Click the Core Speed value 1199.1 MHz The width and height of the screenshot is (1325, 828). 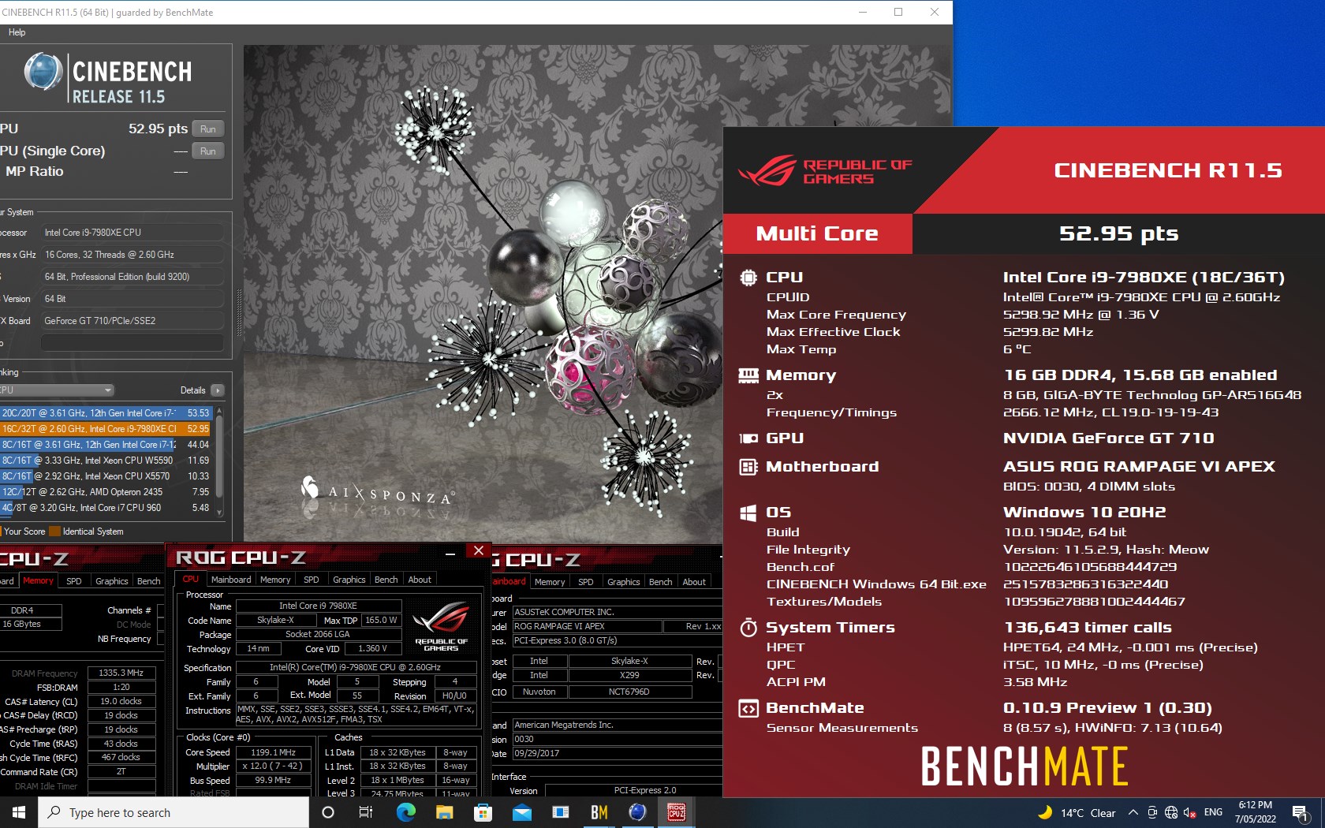click(273, 752)
